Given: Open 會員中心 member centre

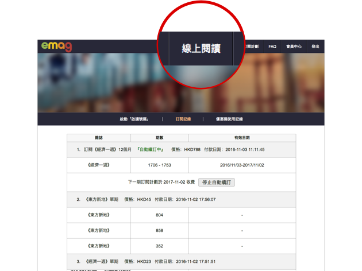Looking at the screenshot, I should click(x=294, y=47).
